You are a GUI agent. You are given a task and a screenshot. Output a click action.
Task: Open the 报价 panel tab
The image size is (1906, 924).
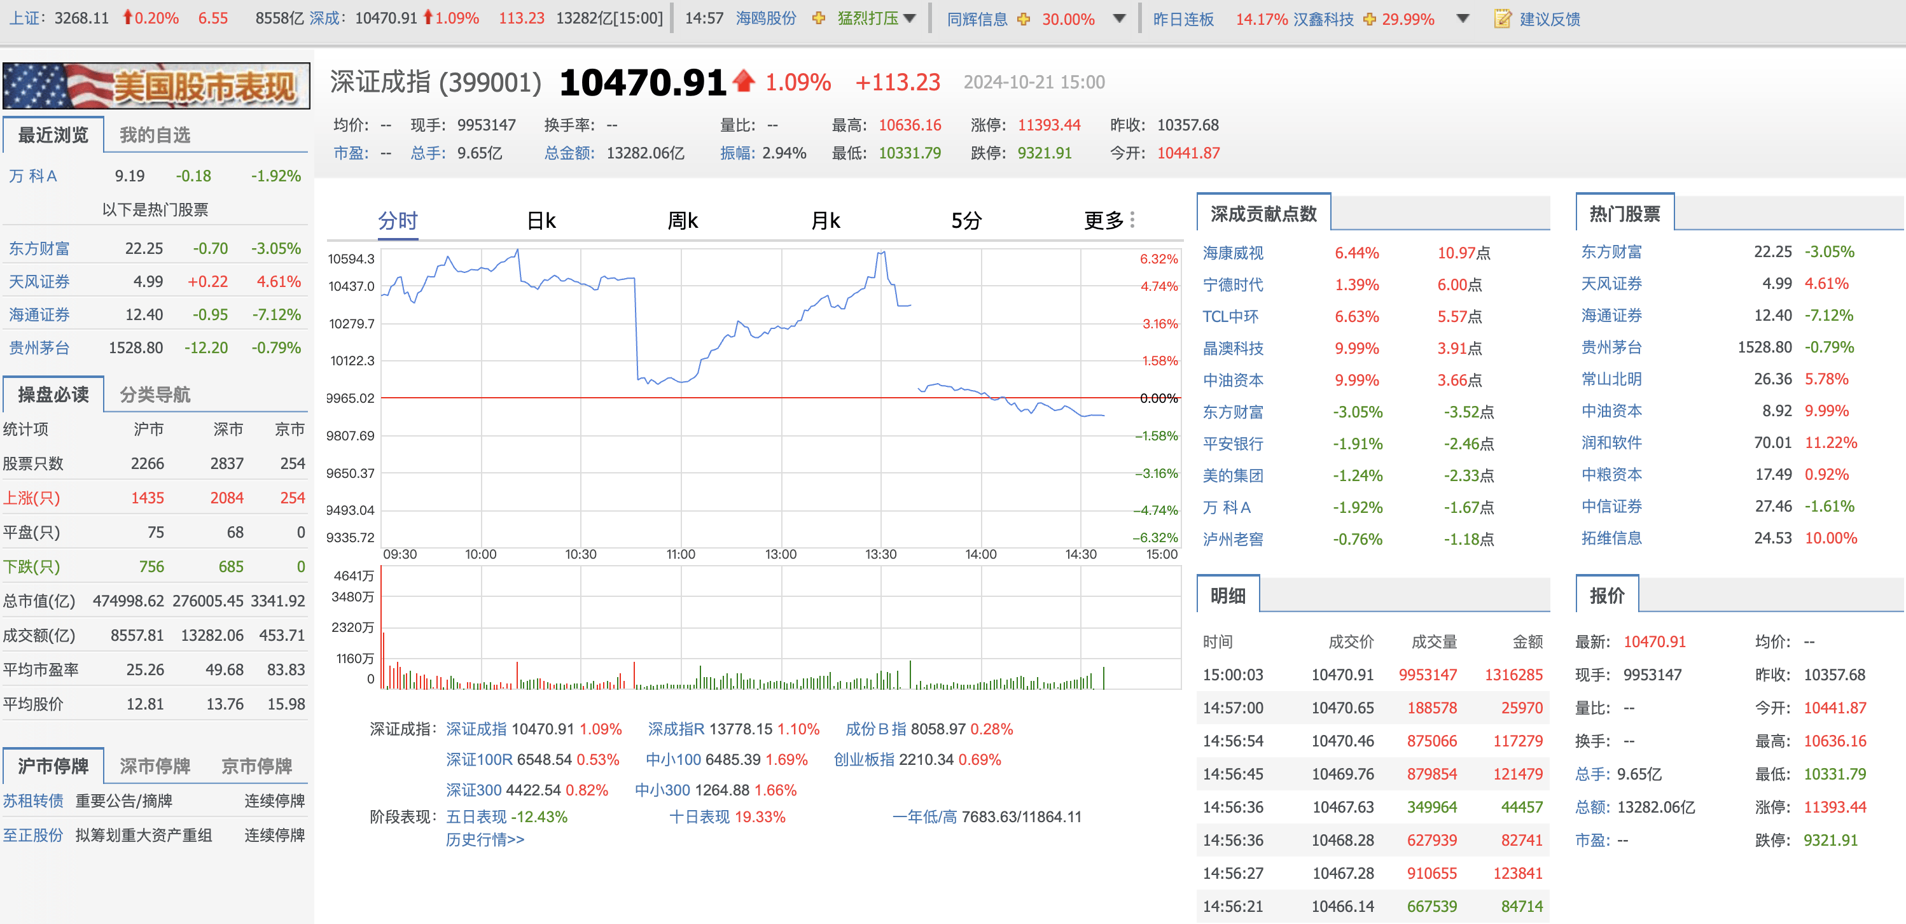(1606, 595)
